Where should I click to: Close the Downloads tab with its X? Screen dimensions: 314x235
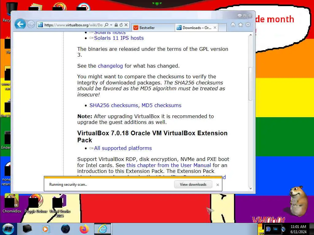[215, 28]
